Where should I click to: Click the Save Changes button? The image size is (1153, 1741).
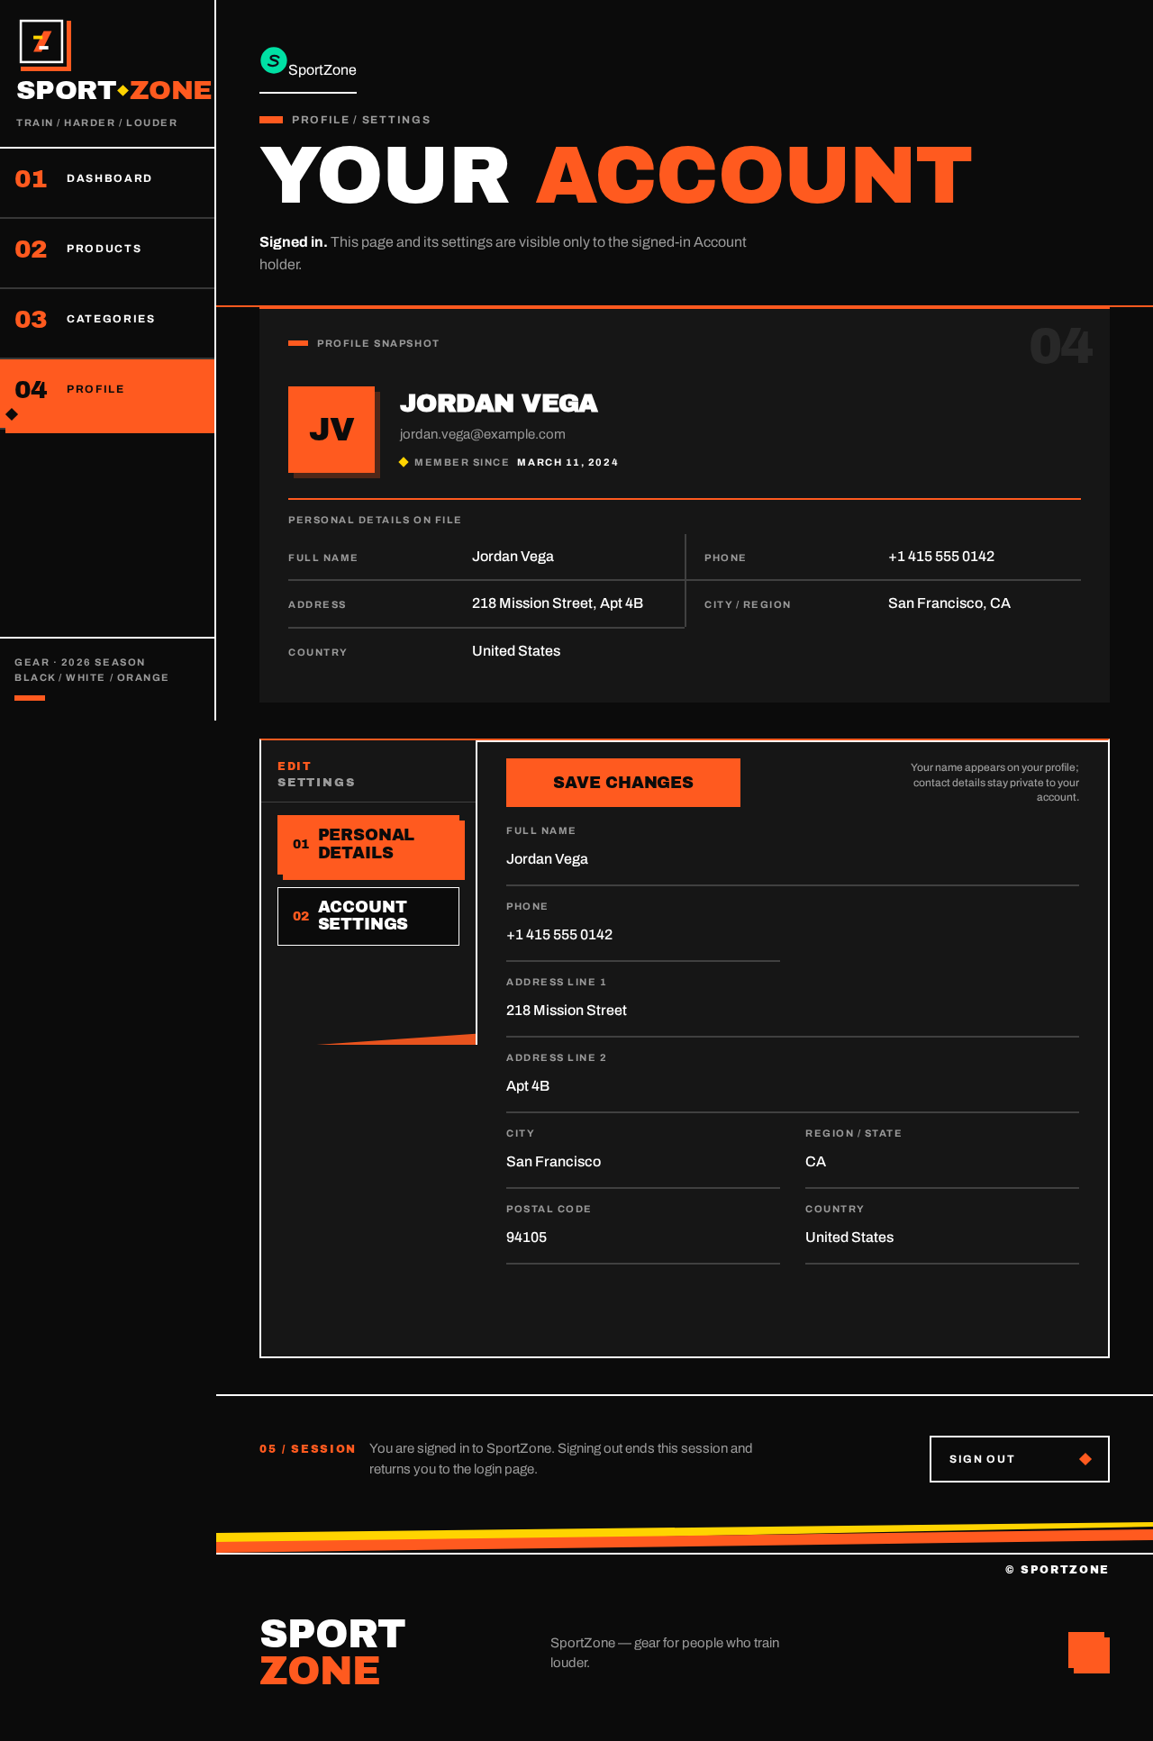pyautogui.click(x=623, y=783)
